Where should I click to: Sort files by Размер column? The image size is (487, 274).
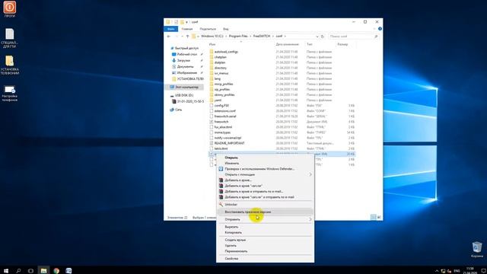[342, 44]
